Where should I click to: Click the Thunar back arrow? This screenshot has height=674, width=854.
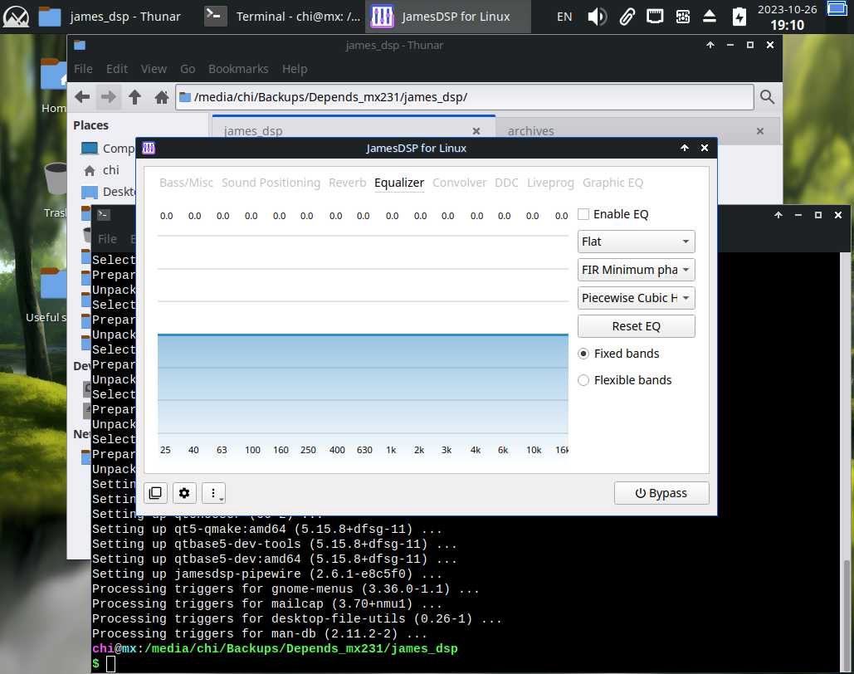coord(82,97)
